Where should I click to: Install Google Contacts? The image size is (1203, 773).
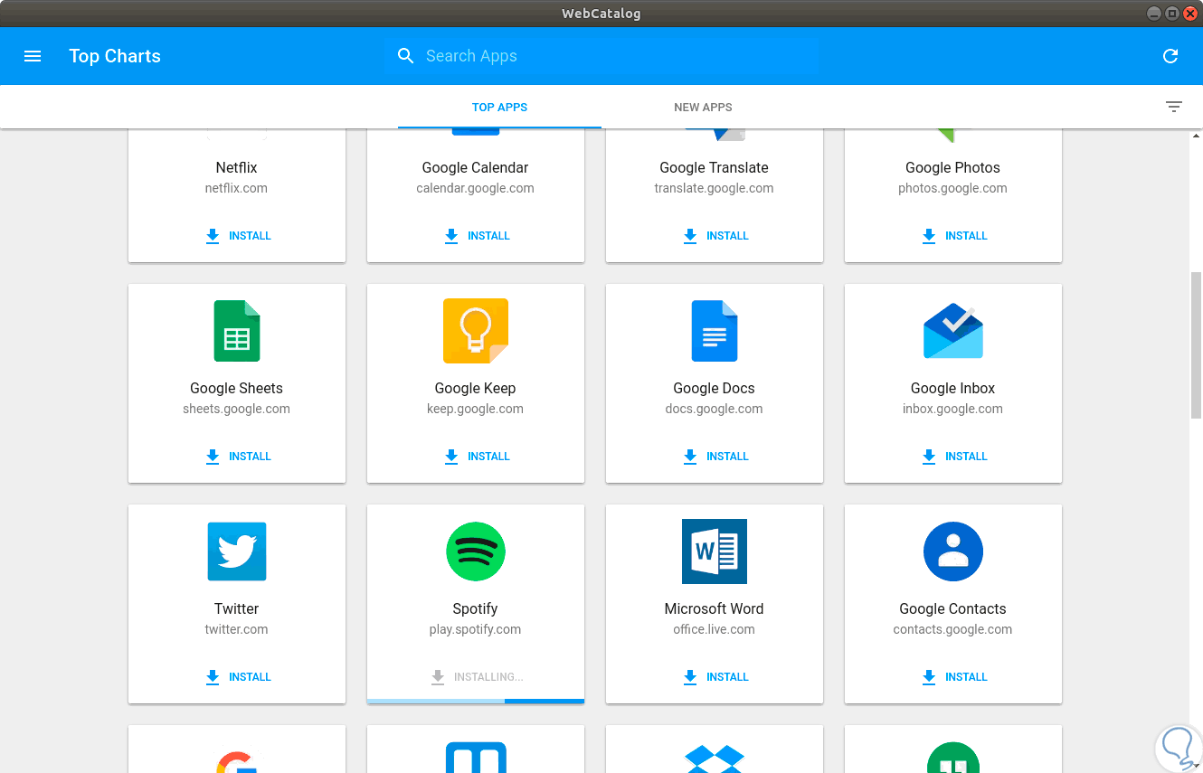953,677
